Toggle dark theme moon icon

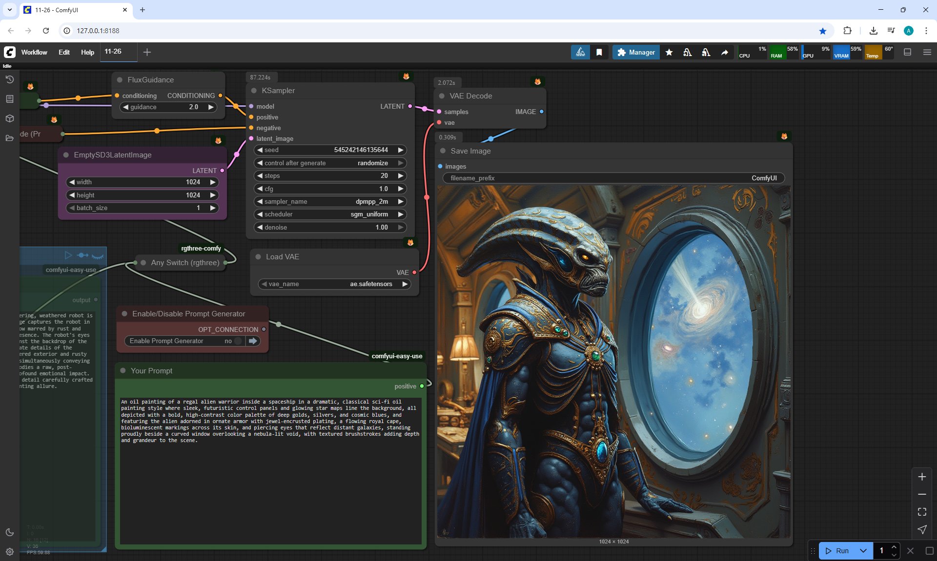[9, 532]
